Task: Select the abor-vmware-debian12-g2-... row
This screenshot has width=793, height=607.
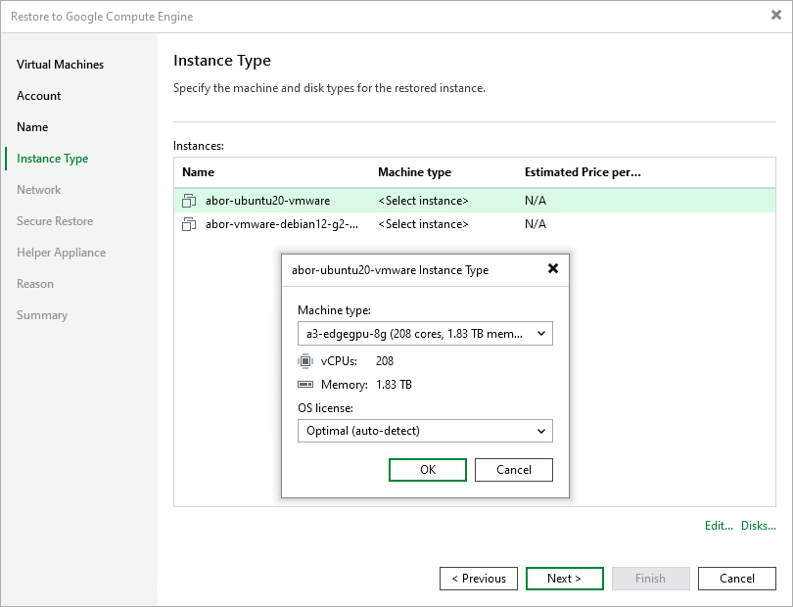Action: coord(475,224)
